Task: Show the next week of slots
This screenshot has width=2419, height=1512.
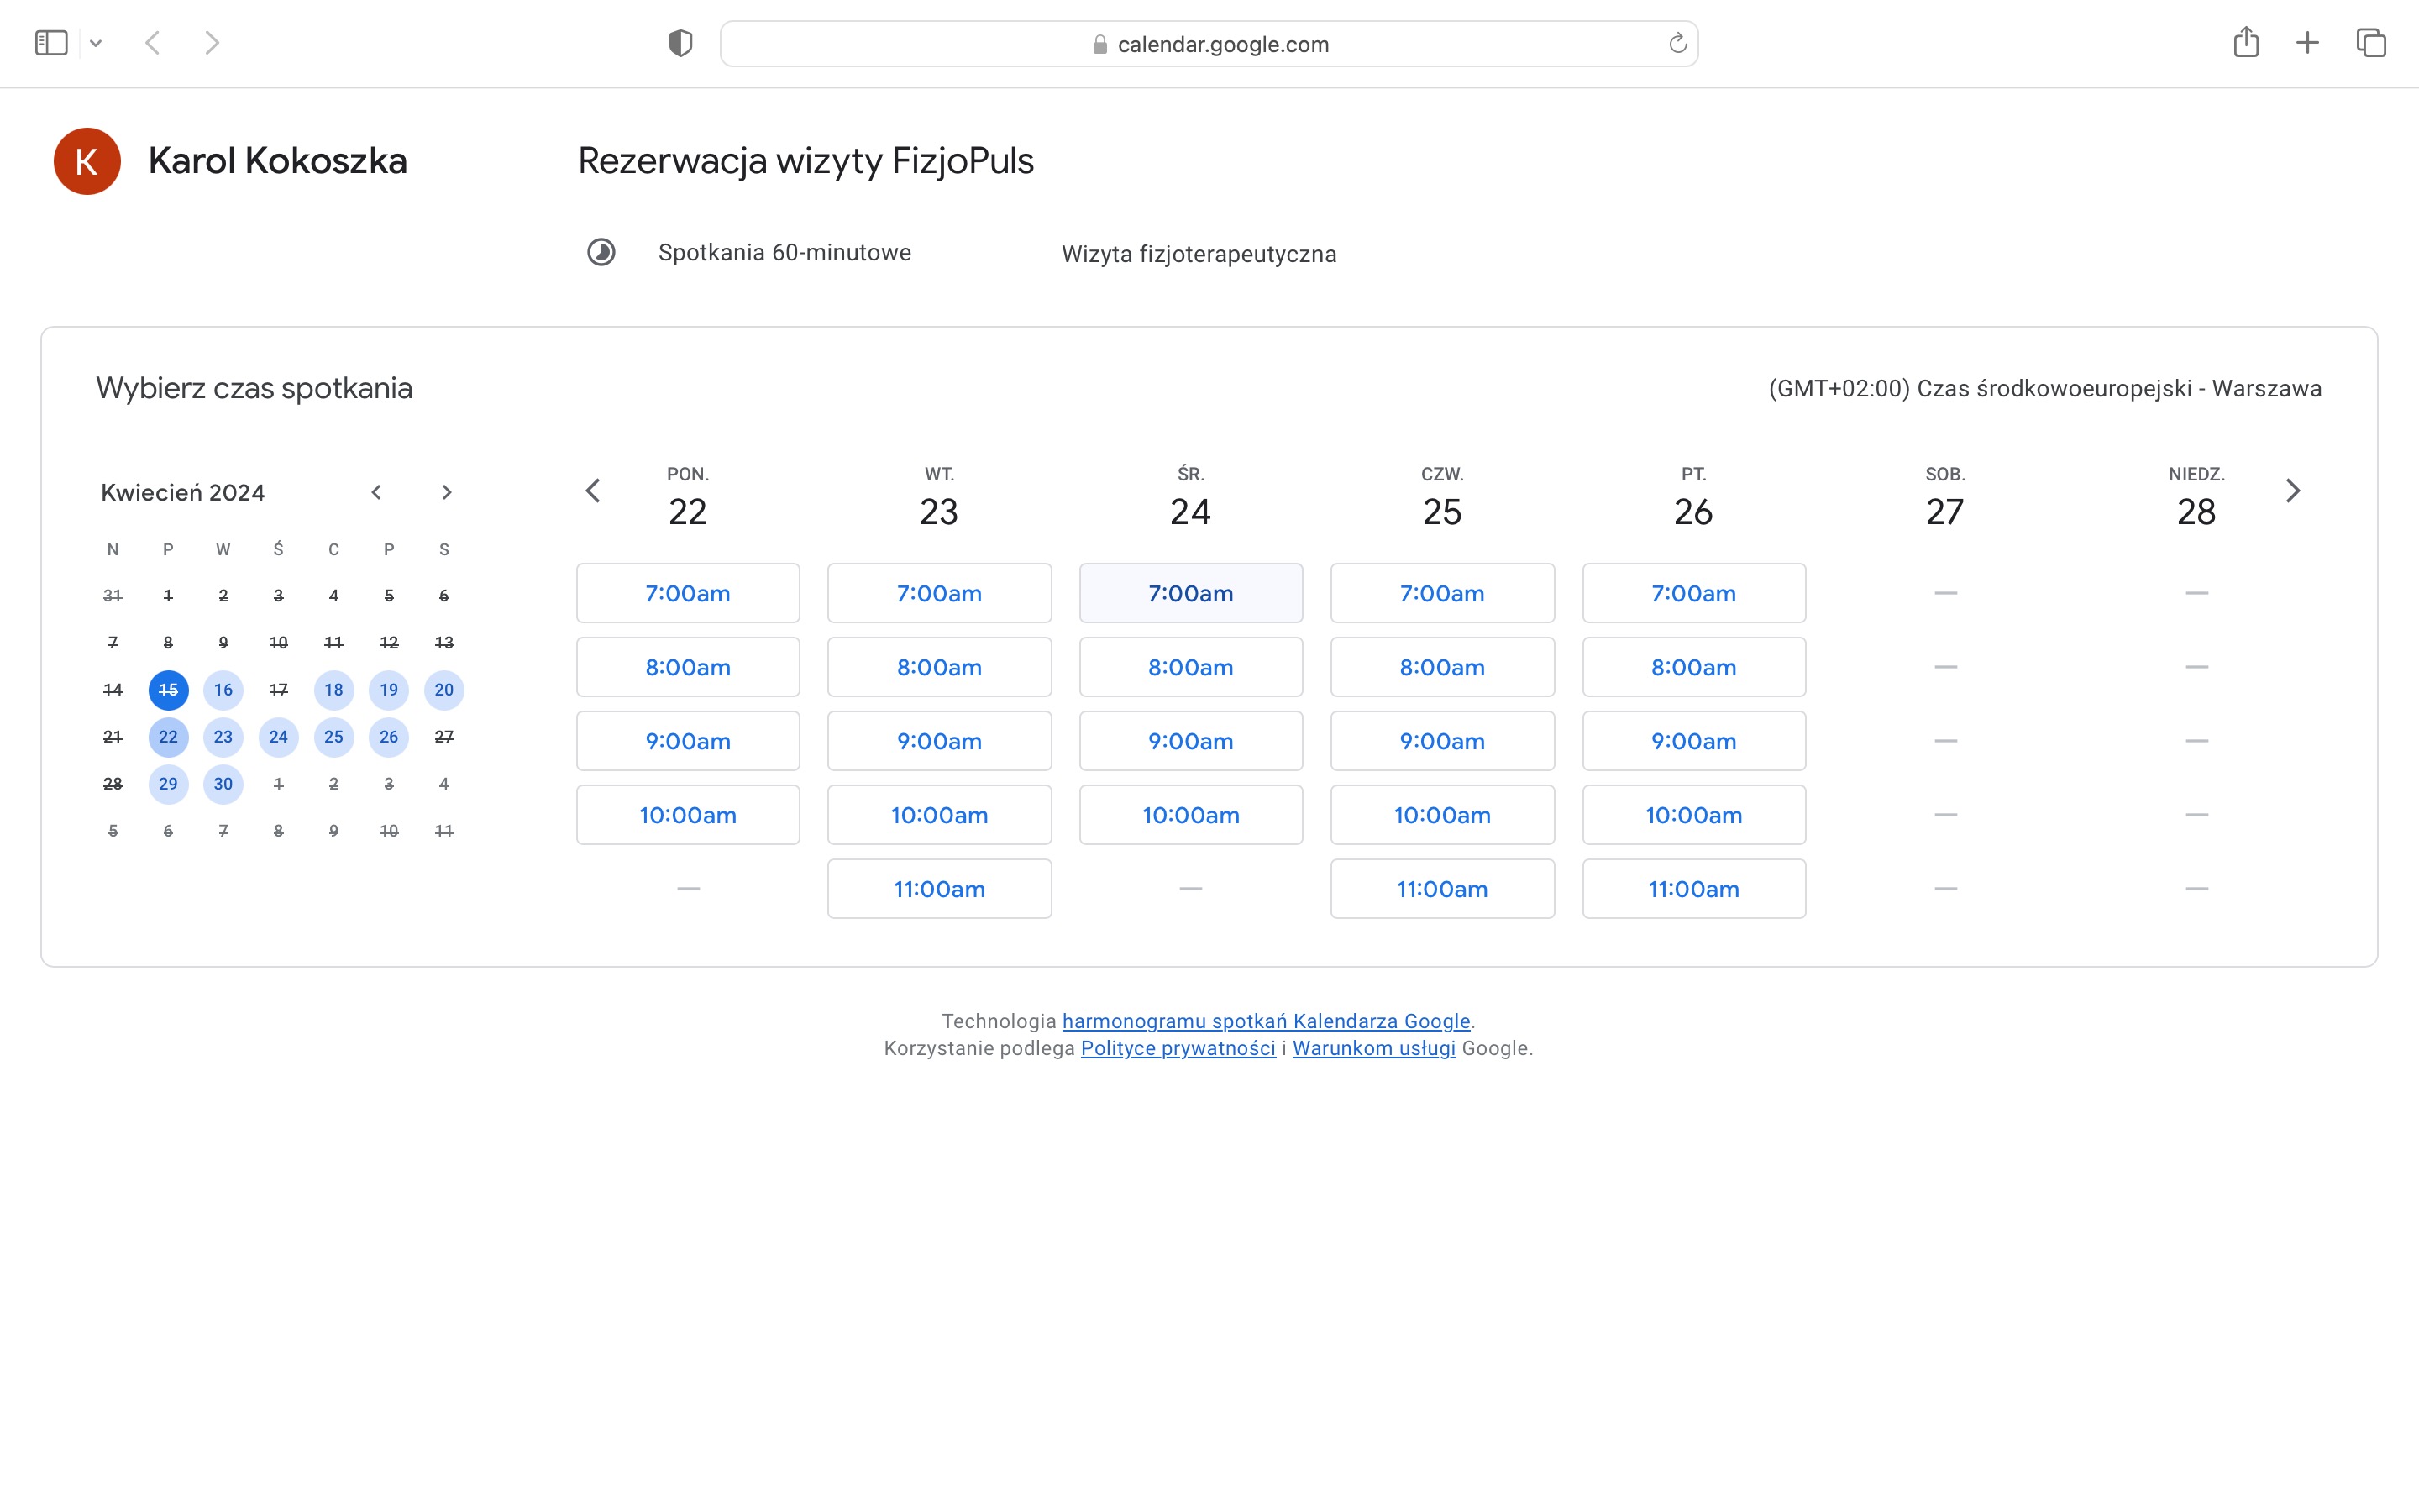Action: (2293, 491)
